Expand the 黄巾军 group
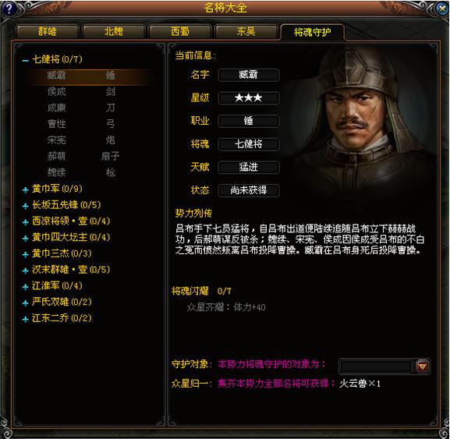The image size is (450, 439). (x=25, y=189)
